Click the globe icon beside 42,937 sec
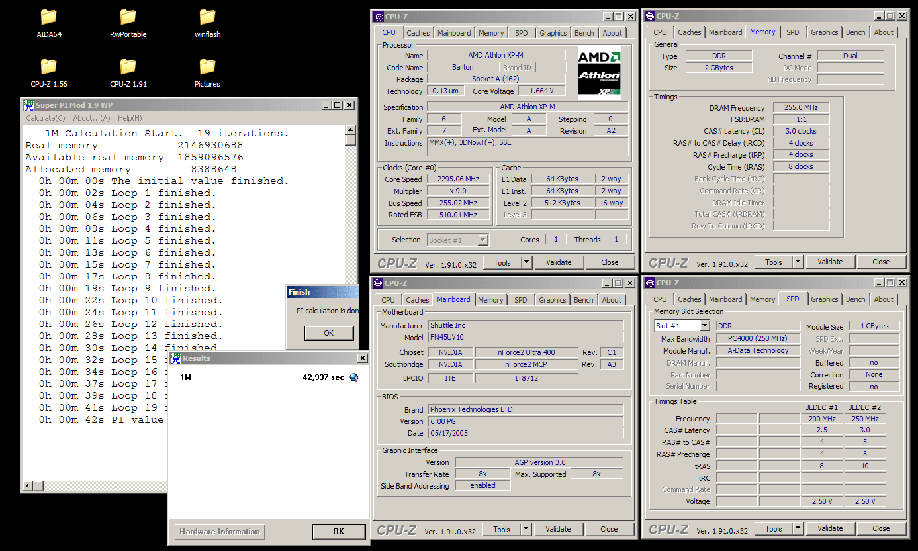 354,377
